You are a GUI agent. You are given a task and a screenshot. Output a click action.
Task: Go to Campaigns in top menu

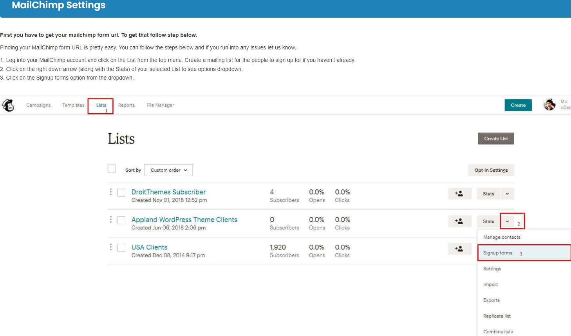click(38, 105)
